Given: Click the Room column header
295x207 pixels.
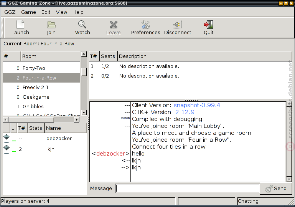Looking at the screenshot, I should 50,56.
